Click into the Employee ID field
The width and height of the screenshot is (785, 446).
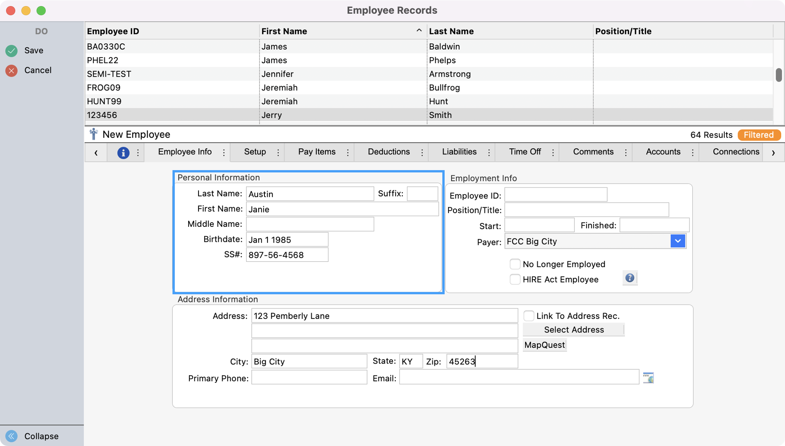(x=555, y=195)
